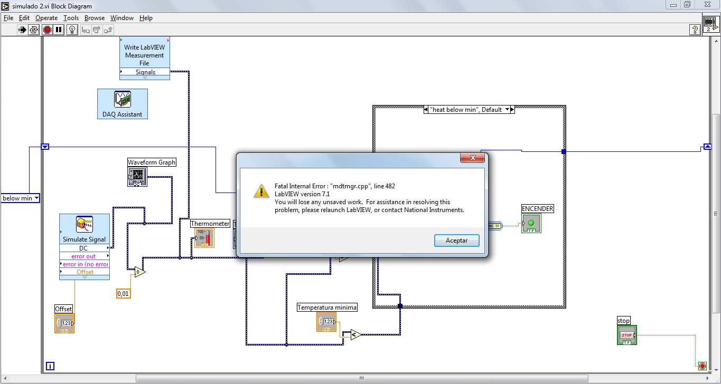Click the right shift register on loop
Viewport: 721px width, 384px height.
tap(707, 147)
